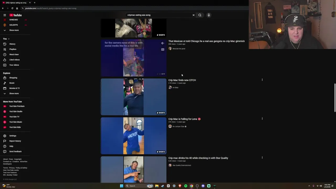Image resolution: width=336 pixels, height=189 pixels.
Task: Open Windows Start menu
Action: pyautogui.click(x=122, y=186)
